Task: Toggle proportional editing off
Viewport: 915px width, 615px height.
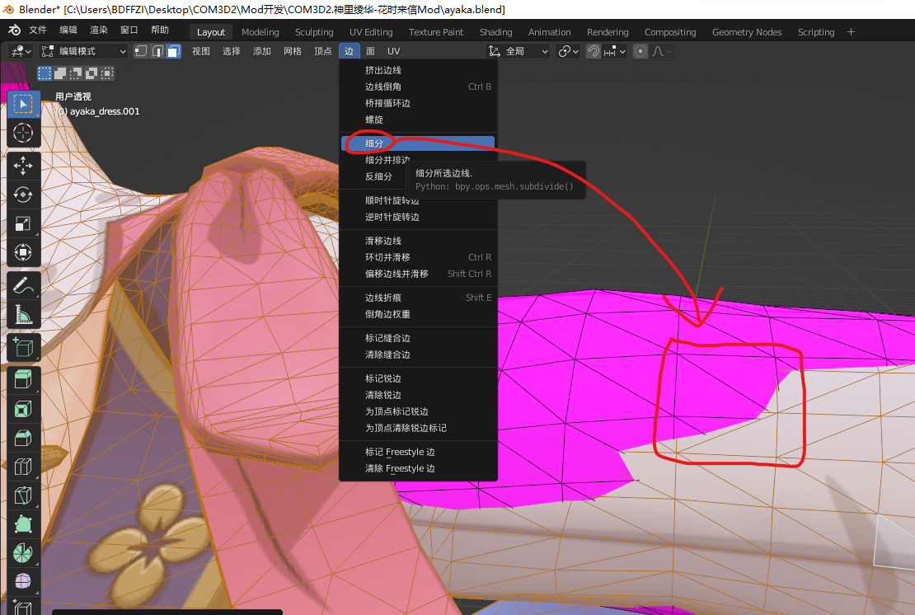Action: [640, 50]
